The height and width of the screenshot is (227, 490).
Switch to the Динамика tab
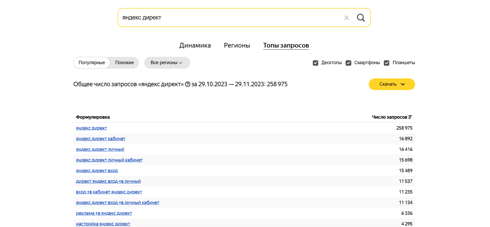pyautogui.click(x=195, y=45)
